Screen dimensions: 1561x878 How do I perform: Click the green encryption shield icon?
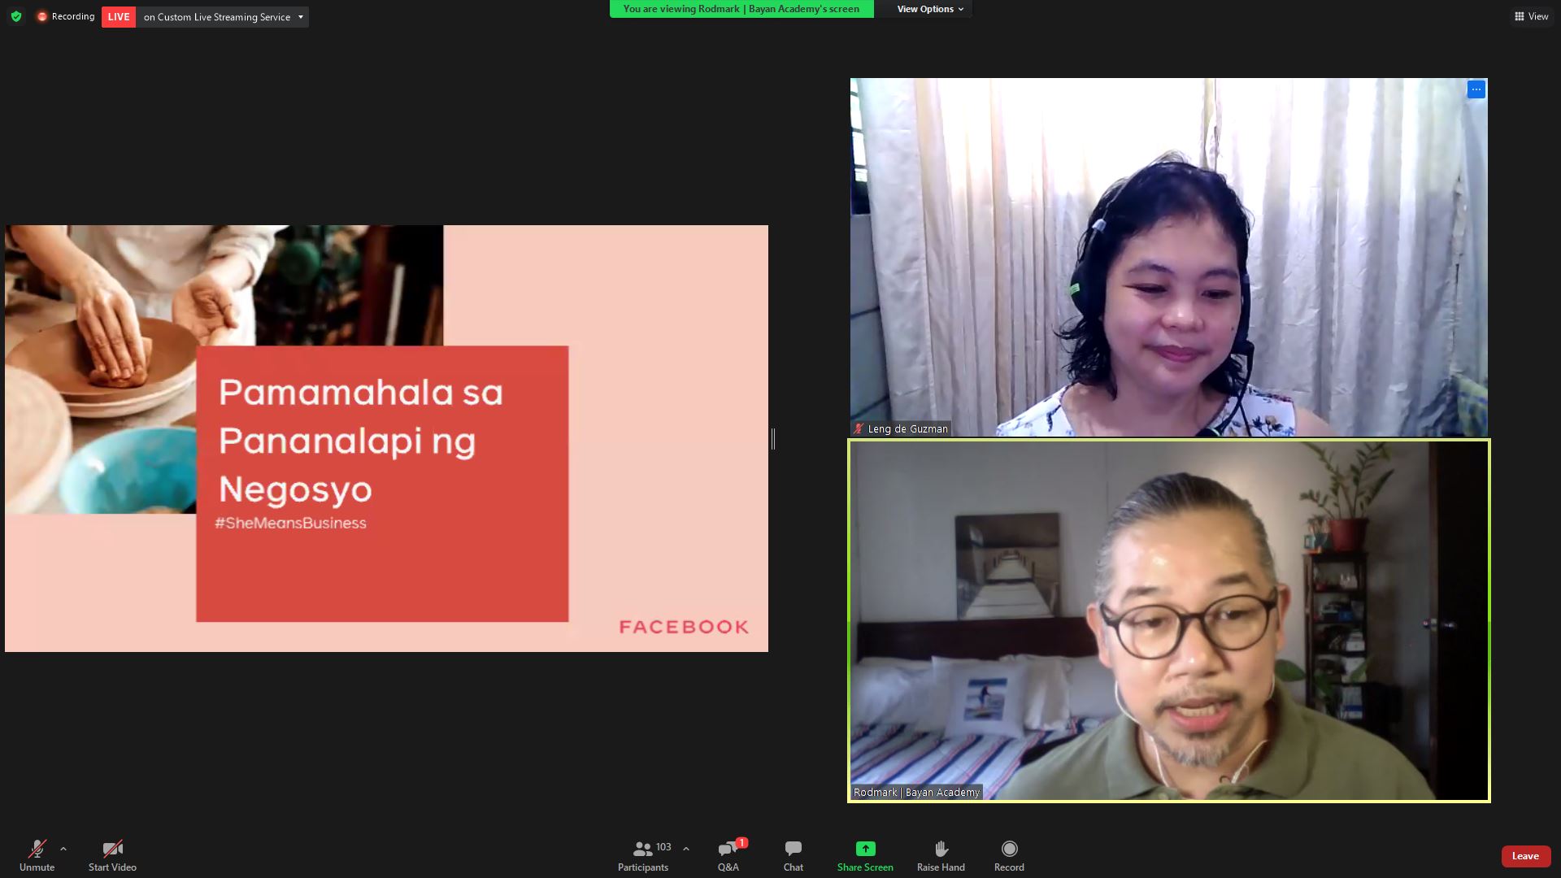tap(16, 16)
